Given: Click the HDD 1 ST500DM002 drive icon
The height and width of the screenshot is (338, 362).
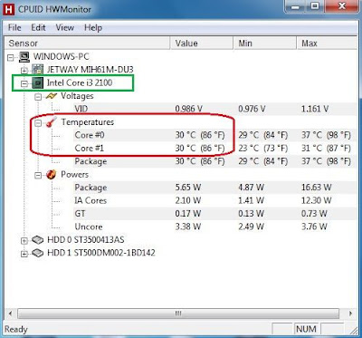Looking at the screenshot, I should (x=38, y=253).
